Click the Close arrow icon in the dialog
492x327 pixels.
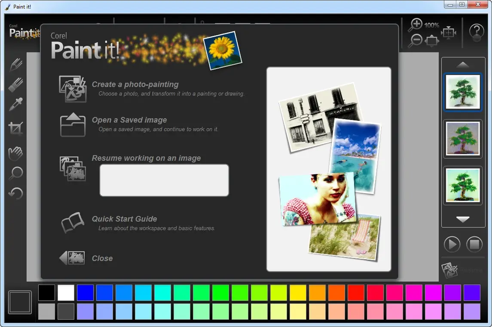(72, 258)
